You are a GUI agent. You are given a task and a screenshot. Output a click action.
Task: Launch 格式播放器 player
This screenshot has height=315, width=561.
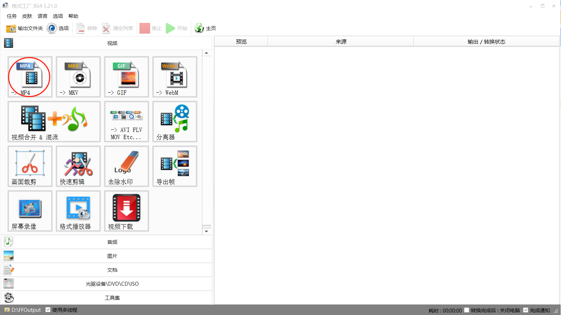(x=78, y=211)
